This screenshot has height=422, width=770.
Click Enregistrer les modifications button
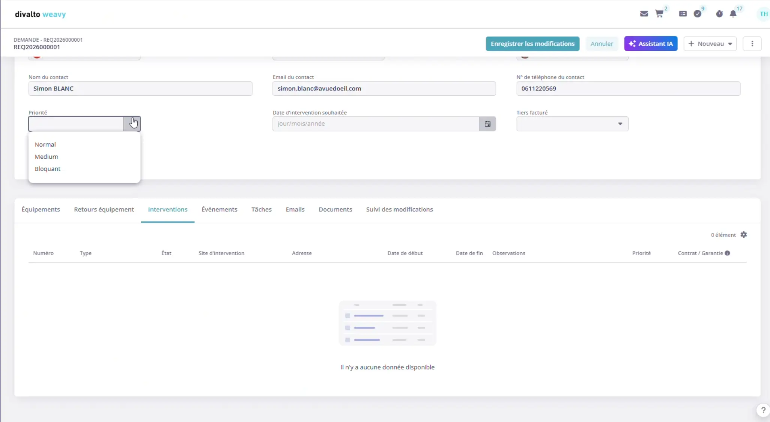[532, 44]
